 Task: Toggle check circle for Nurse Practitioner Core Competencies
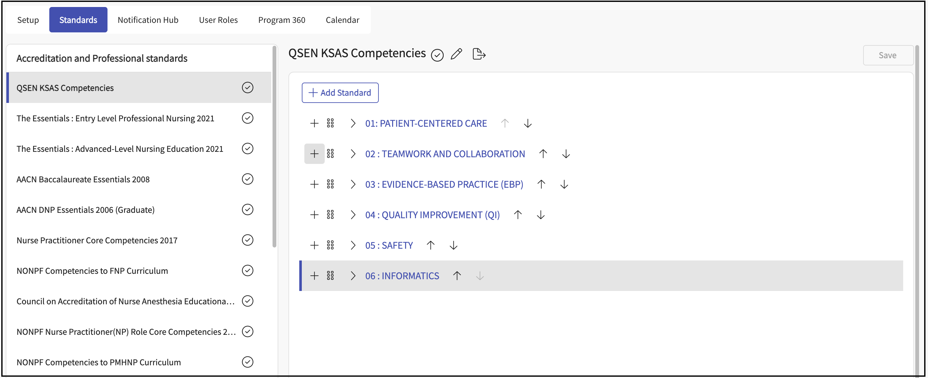[247, 240]
